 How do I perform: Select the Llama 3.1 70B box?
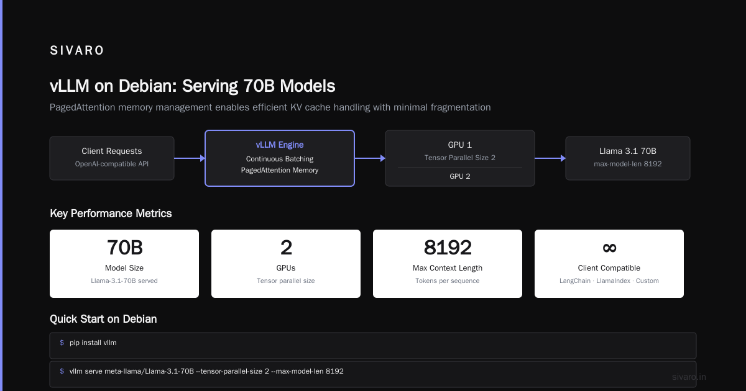628,158
